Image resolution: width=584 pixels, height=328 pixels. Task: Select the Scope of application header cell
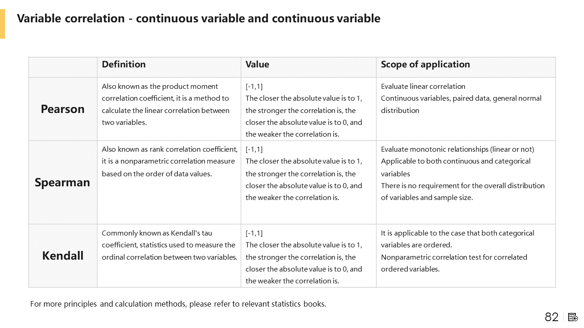coord(425,65)
